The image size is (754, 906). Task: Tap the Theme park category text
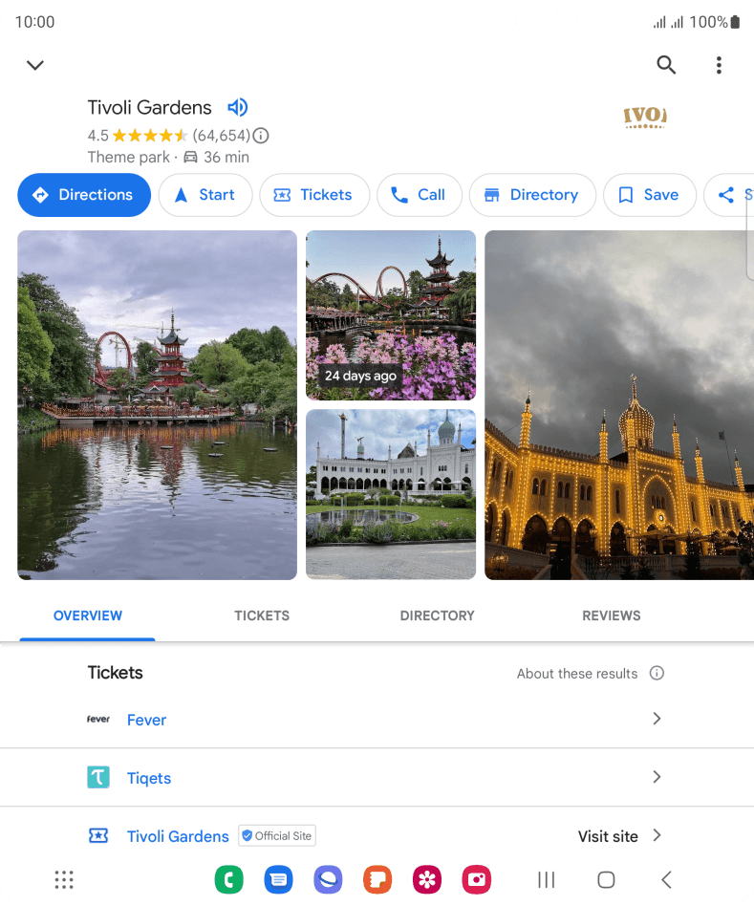point(129,157)
